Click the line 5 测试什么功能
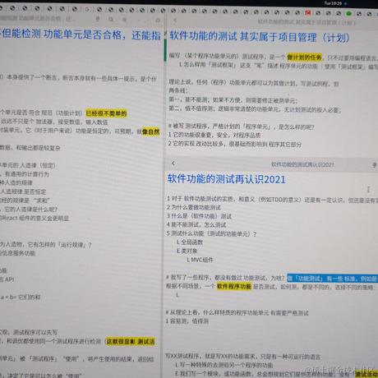The height and width of the screenshot is (378, 378). [211, 233]
